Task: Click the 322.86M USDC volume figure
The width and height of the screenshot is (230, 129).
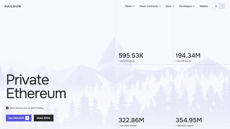Action: 131,120
